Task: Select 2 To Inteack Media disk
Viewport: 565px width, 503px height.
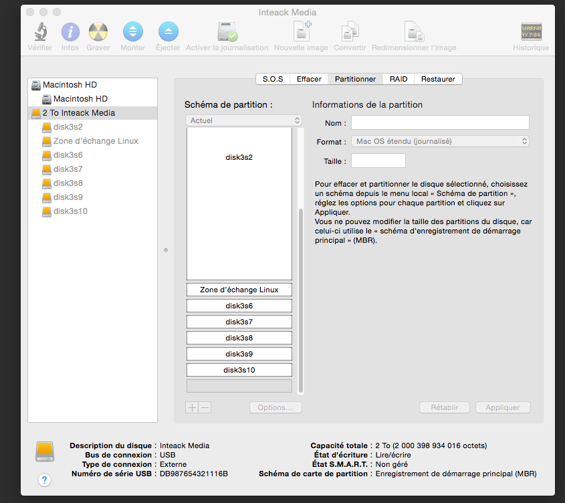Action: point(92,113)
